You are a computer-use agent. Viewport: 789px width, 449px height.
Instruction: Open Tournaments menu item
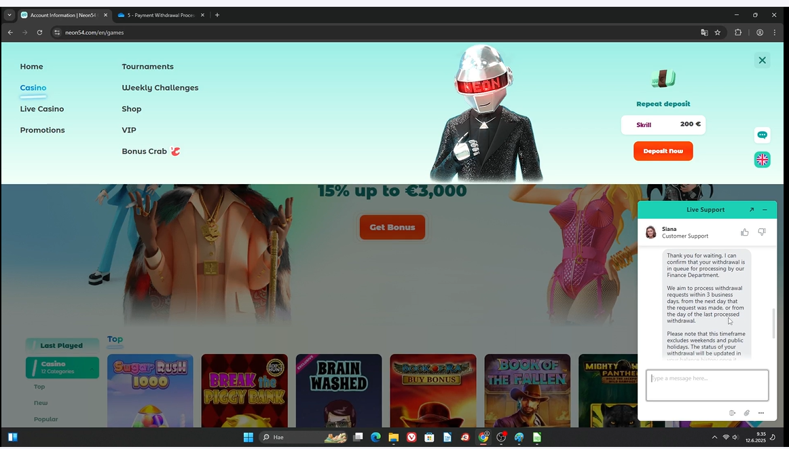(147, 67)
